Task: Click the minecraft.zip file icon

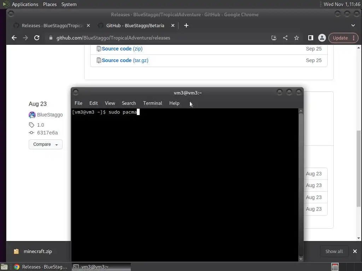Action: coord(16,251)
